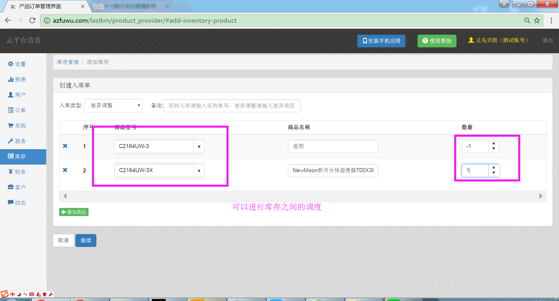Decrease quantity for row 2

(x=494, y=173)
